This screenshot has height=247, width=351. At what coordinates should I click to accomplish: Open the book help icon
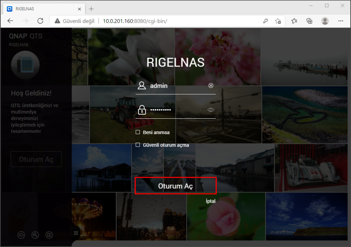(50, 235)
